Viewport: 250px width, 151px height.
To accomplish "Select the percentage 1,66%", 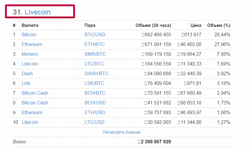I will (223, 112).
